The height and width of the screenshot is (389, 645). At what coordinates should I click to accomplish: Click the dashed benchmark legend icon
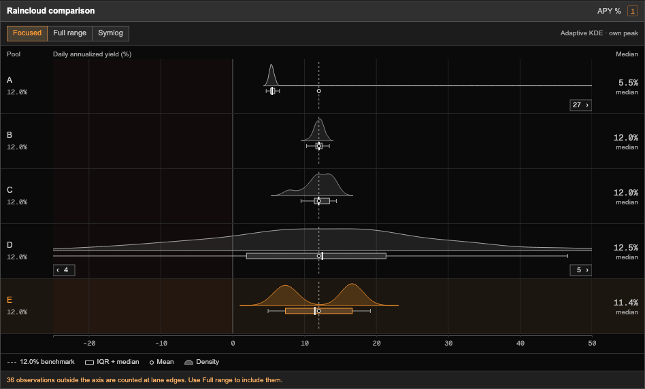12,362
